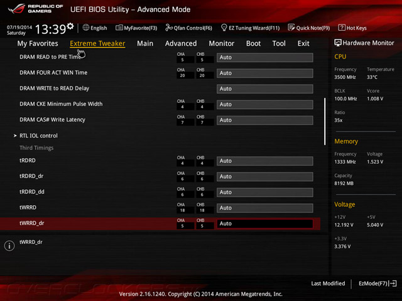The image size is (402, 301).
Task: Click CPU temperature 33°C value
Action: coord(372,77)
